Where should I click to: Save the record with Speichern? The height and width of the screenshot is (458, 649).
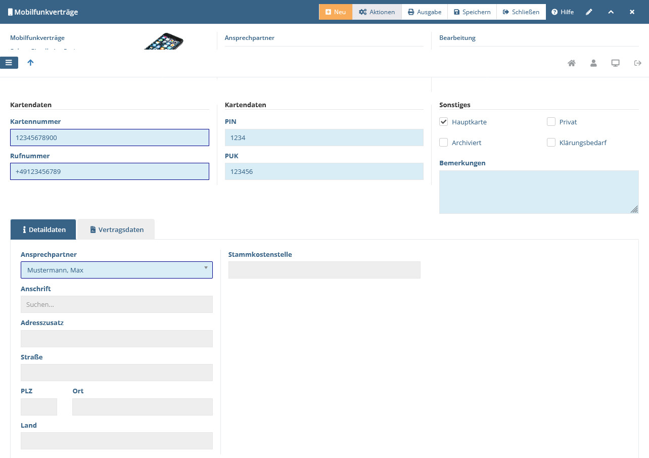click(472, 12)
